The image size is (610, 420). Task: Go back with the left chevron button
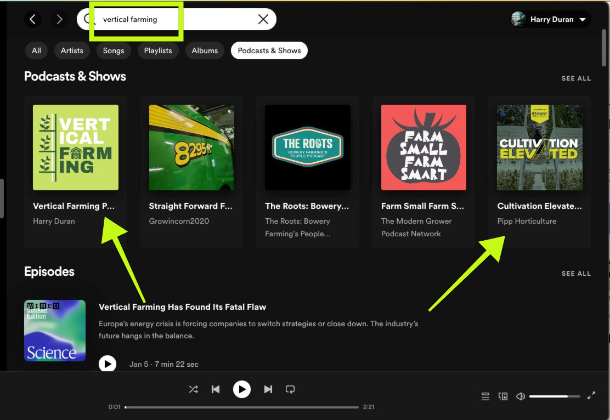click(33, 19)
